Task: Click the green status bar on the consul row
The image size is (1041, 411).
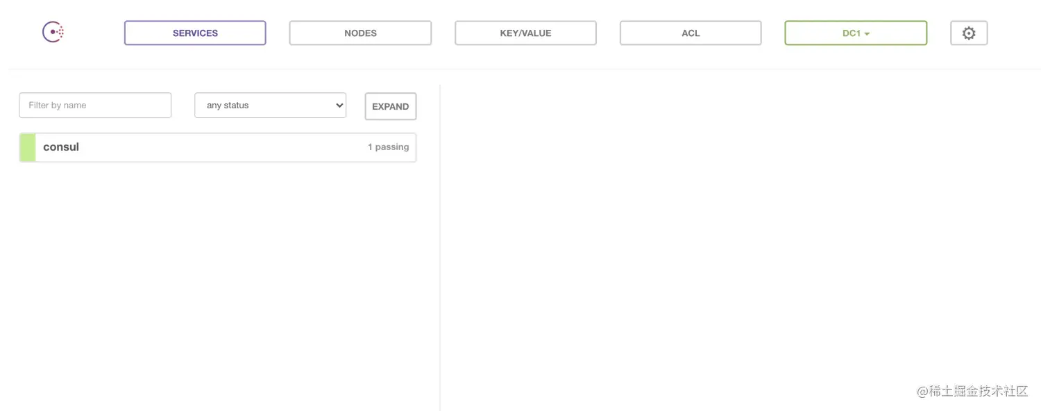Action: pyautogui.click(x=28, y=147)
